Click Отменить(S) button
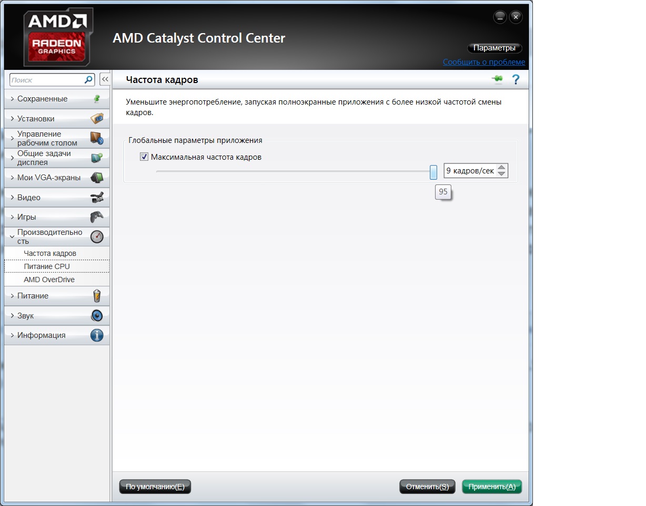 (427, 487)
